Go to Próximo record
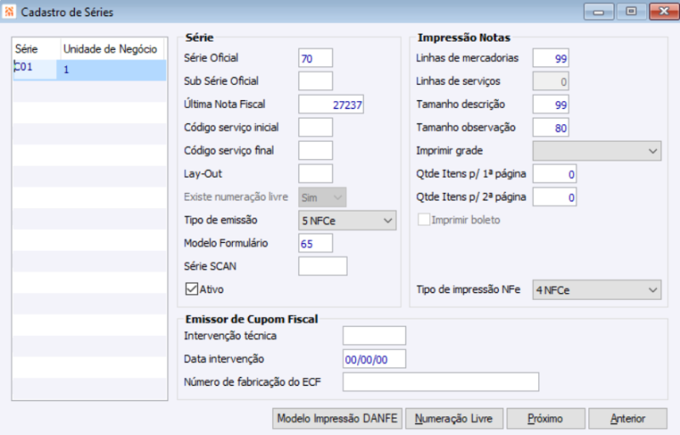The height and width of the screenshot is (435, 680). click(544, 419)
